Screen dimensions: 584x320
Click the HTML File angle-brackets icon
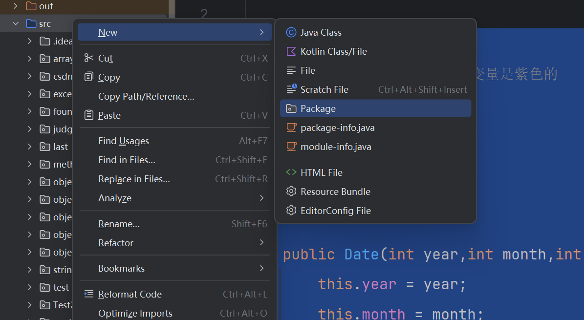291,172
